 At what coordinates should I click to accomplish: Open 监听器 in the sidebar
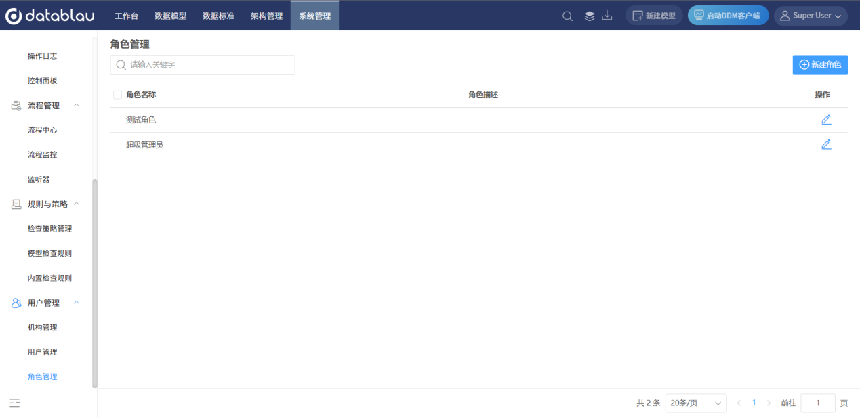pos(39,179)
